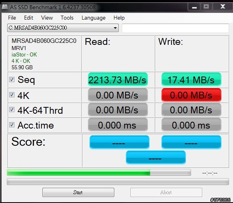Click the Start button

[x=78, y=192]
